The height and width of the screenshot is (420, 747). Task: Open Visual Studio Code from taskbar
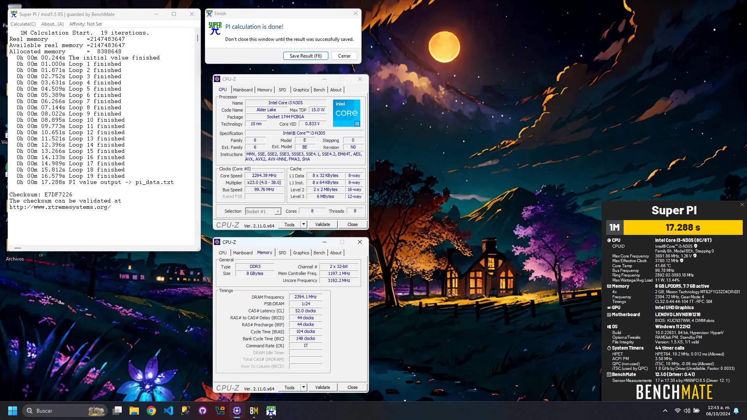coord(168,411)
